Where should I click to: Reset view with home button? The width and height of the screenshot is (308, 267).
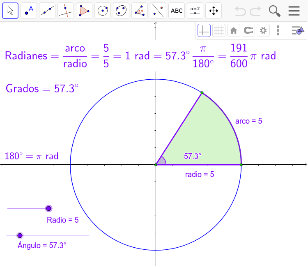pyautogui.click(x=234, y=30)
